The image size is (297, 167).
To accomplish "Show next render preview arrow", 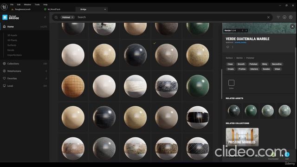I will click(x=246, y=31).
